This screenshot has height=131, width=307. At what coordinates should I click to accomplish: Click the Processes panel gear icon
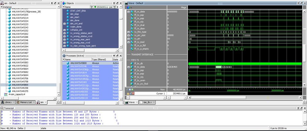pyautogui.click(x=64, y=56)
